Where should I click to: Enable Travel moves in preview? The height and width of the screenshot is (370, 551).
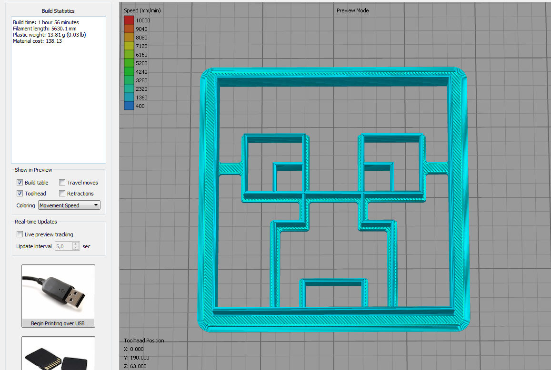point(62,183)
